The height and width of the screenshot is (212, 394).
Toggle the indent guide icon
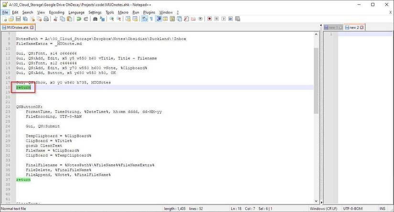click(x=159, y=19)
